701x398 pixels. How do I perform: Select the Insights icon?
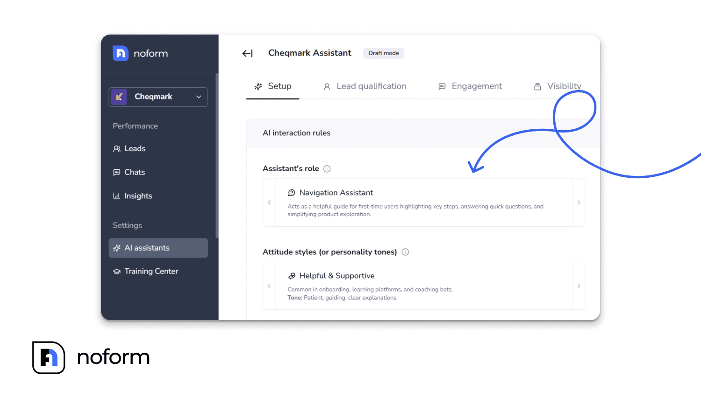[117, 196]
